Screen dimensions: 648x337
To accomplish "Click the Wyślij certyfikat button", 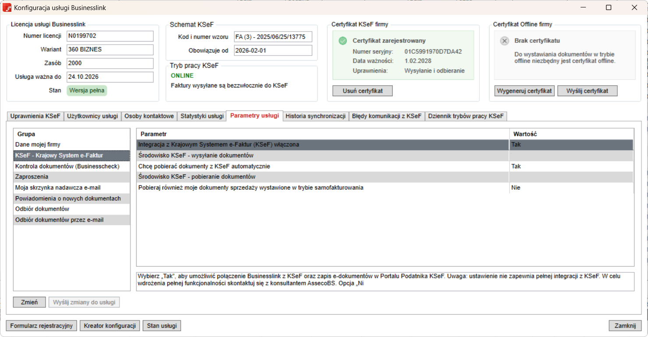I will tap(587, 91).
